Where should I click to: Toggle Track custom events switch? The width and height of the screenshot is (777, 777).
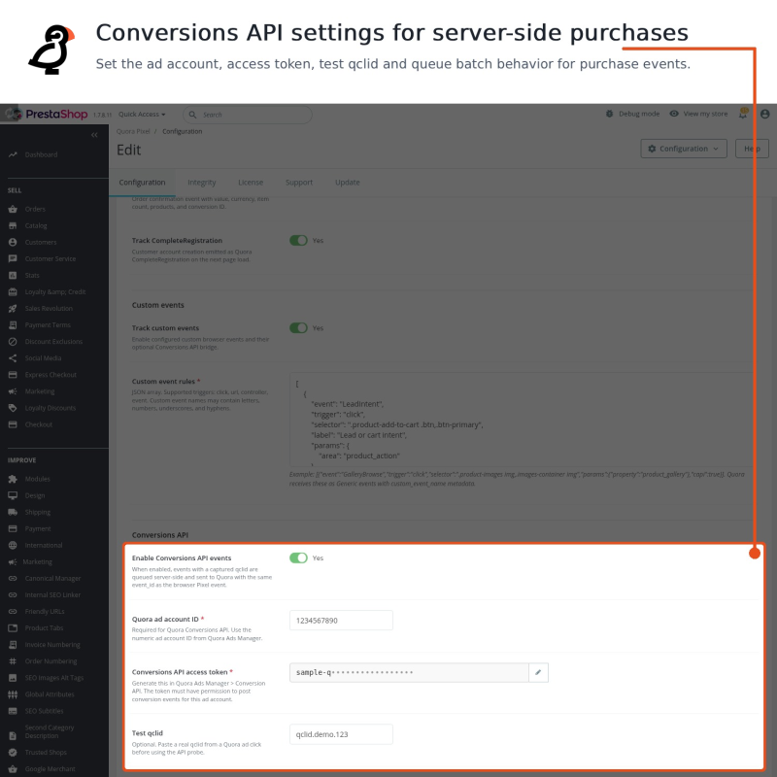point(298,328)
